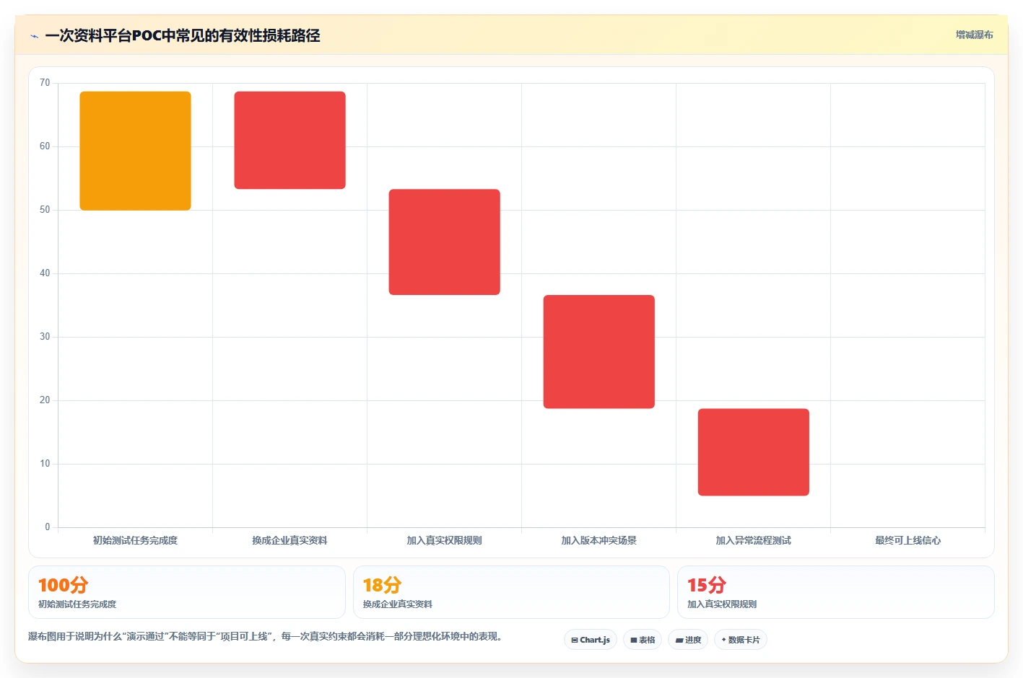Click the footnote text starting with 瀑布图用于说明
This screenshot has height=678, width=1023.
pos(265,636)
